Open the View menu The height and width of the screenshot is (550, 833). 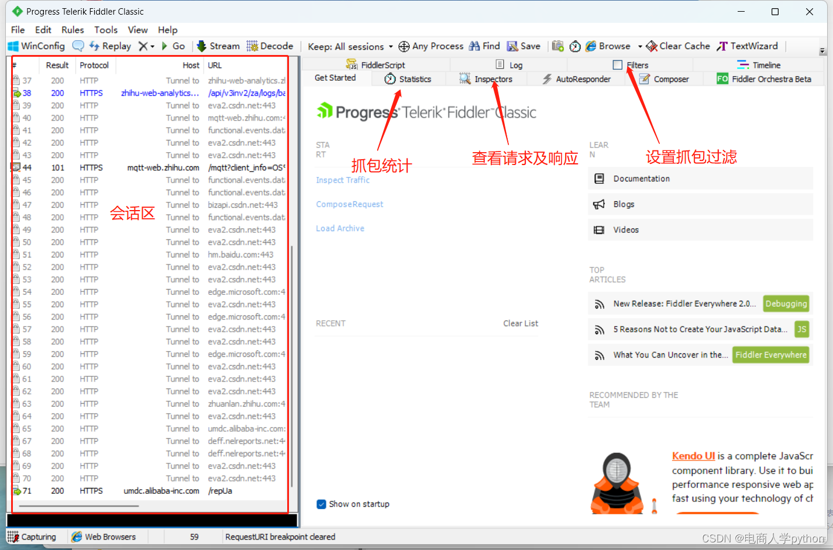click(x=138, y=30)
